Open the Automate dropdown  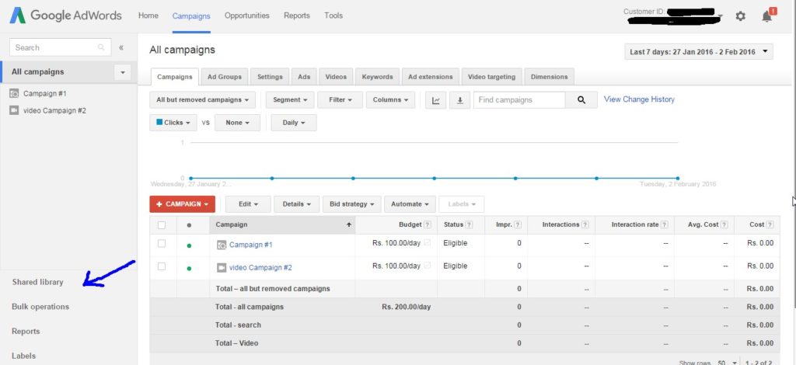click(x=410, y=204)
